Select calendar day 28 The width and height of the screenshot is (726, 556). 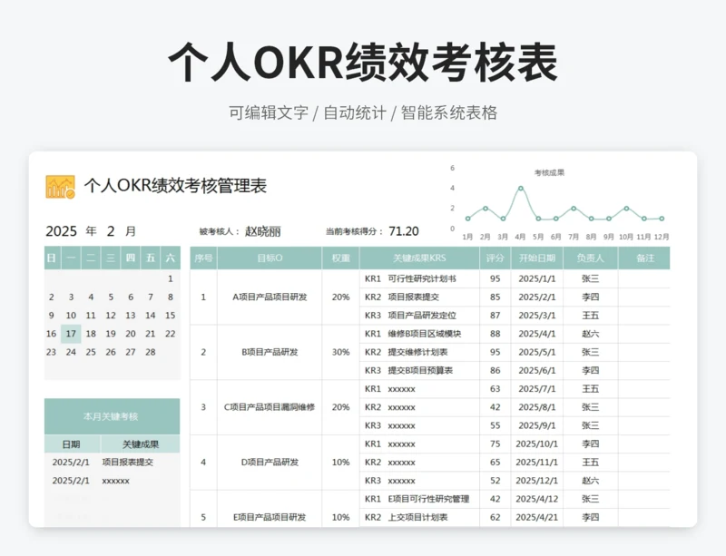click(151, 352)
